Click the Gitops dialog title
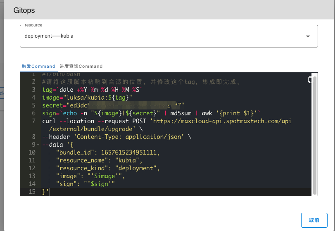 (x=24, y=10)
